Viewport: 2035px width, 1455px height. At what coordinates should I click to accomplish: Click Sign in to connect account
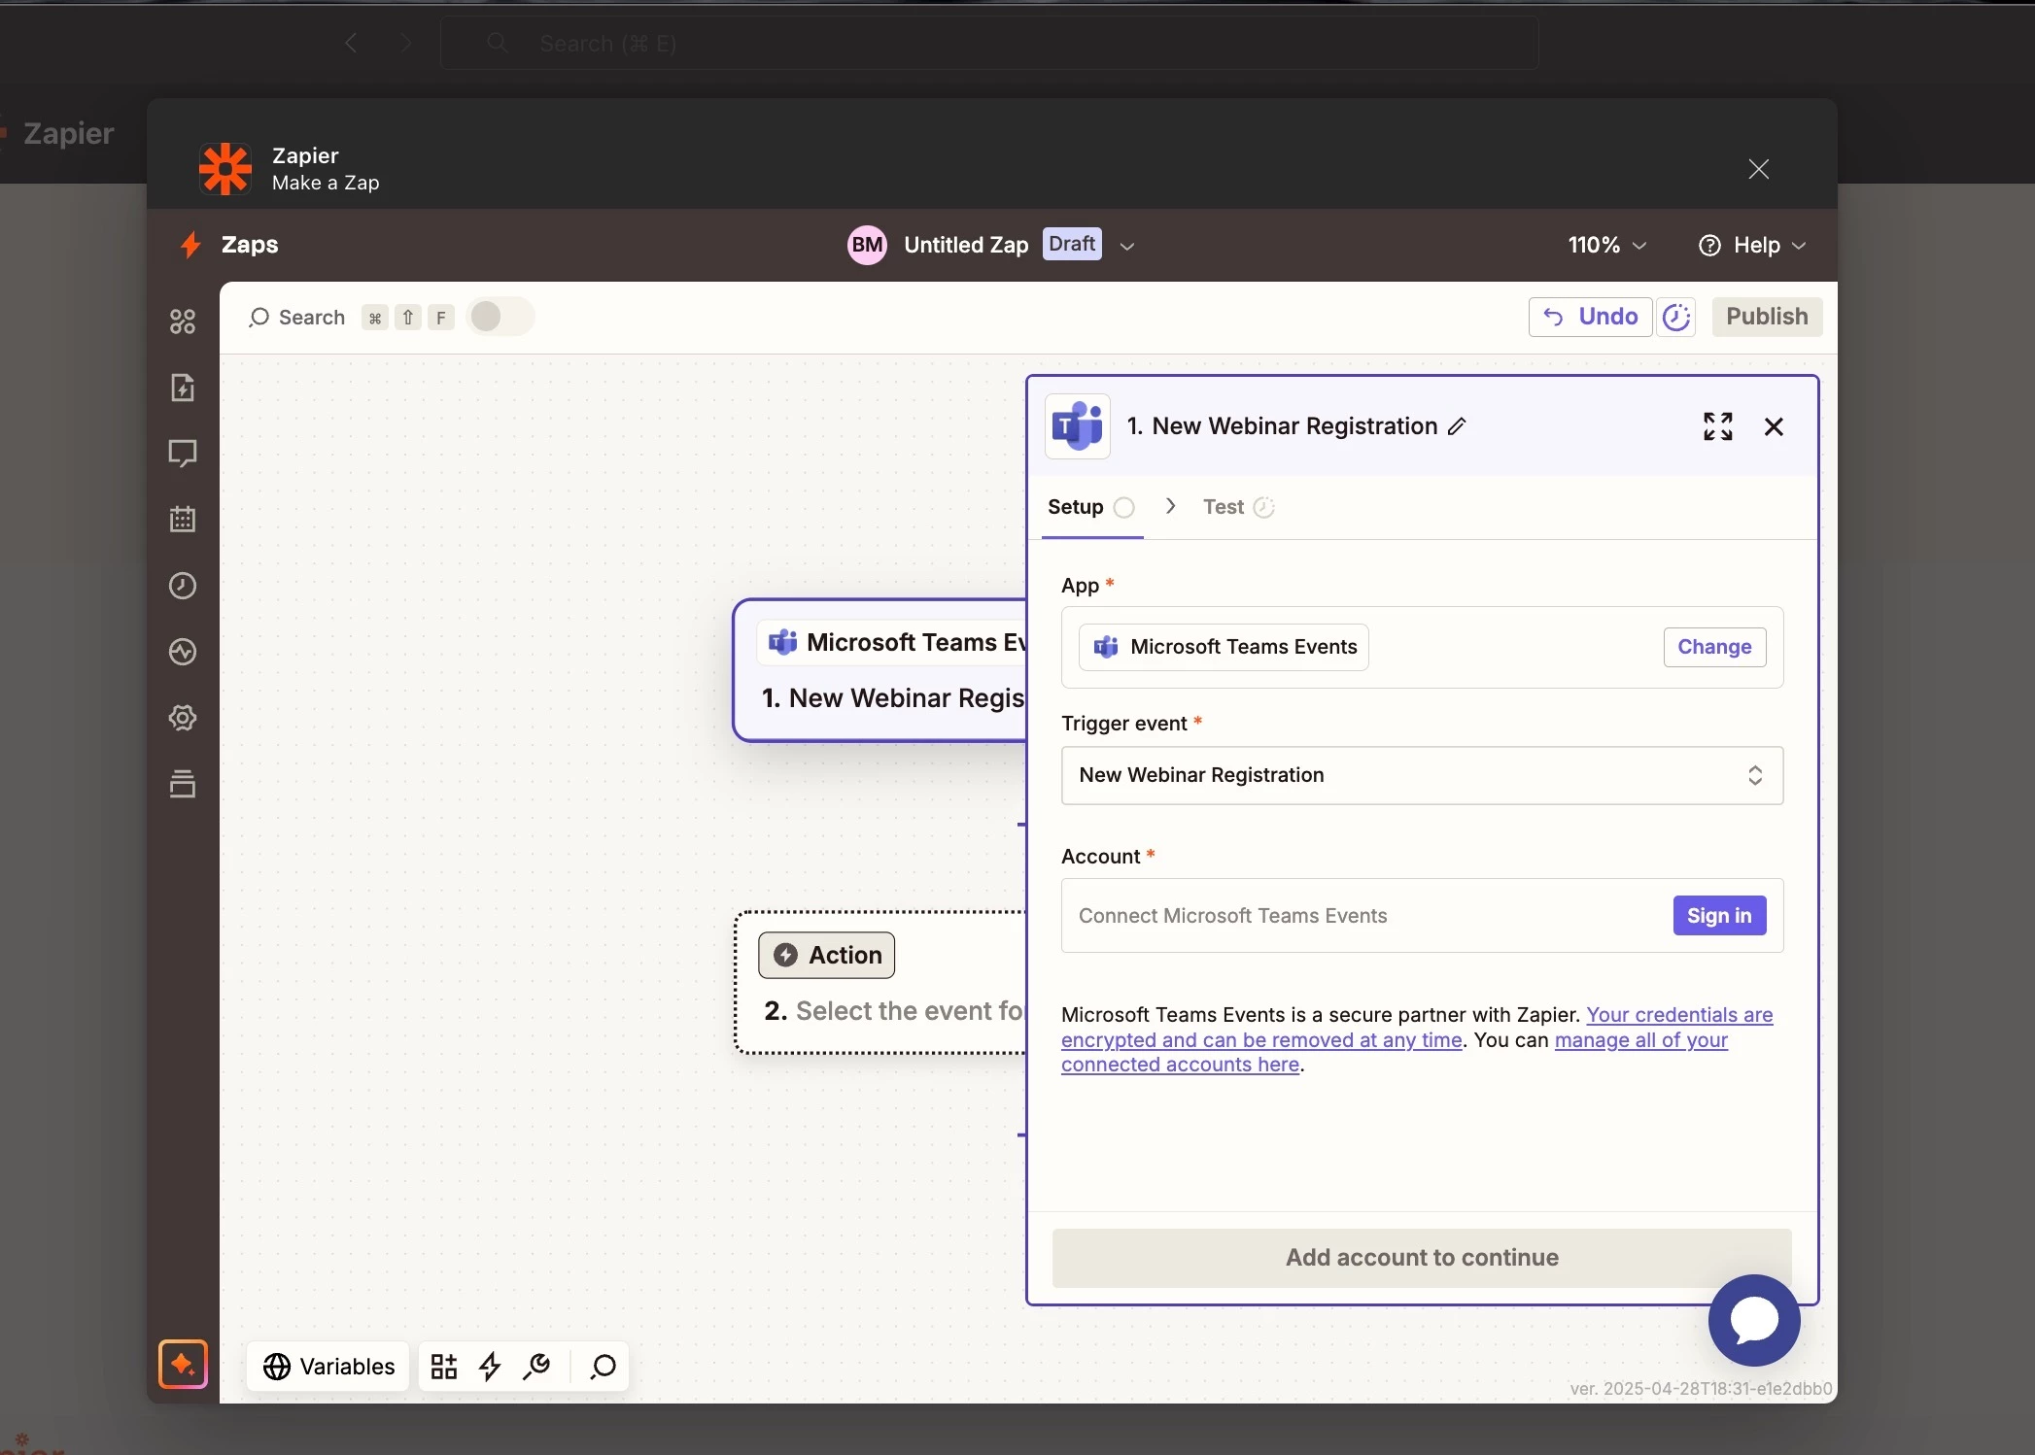(x=1719, y=916)
